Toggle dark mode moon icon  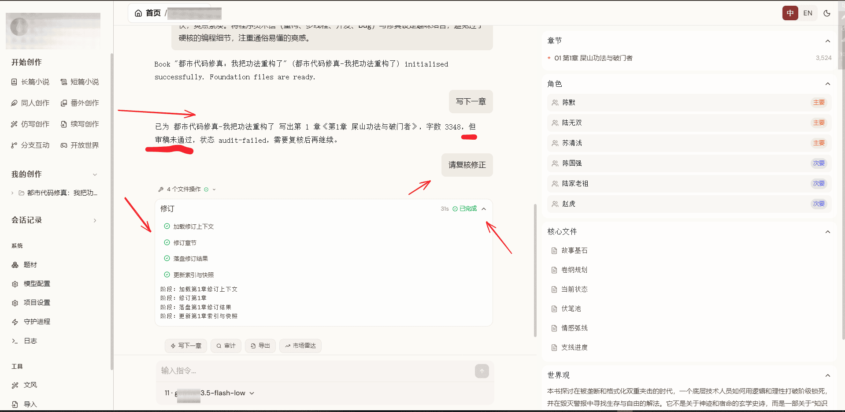[x=827, y=13]
